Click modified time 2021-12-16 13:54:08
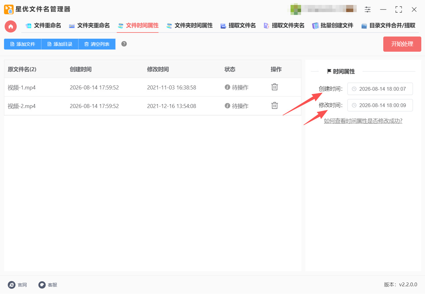Viewport: 425px width, 294px height. (x=172, y=106)
